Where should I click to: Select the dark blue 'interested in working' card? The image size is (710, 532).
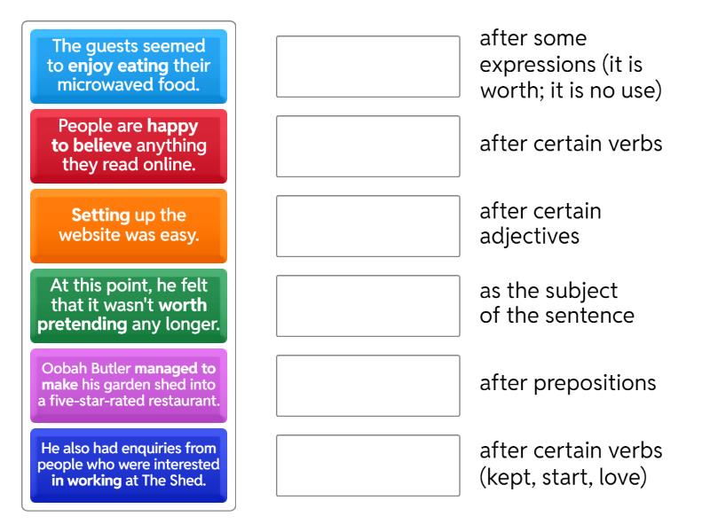tap(129, 462)
